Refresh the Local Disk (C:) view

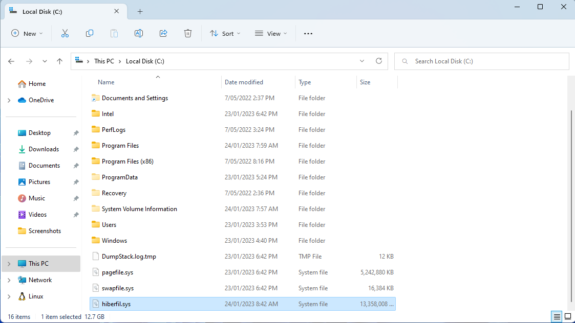click(379, 61)
